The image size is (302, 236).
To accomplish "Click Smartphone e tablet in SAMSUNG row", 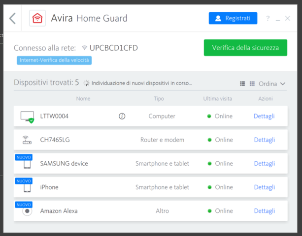I will coord(162,164).
